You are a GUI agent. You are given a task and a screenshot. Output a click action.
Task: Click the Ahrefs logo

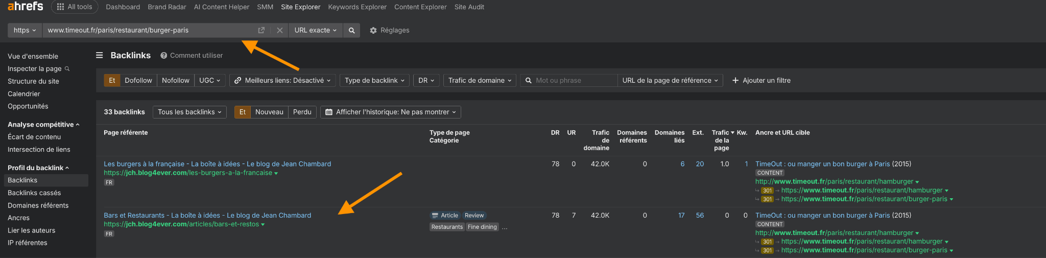(x=26, y=7)
